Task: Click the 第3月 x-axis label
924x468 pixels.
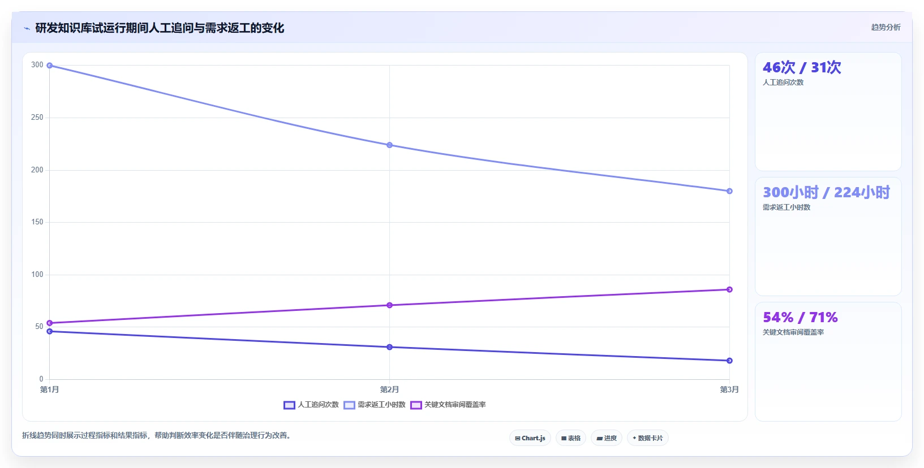Action: pos(729,389)
